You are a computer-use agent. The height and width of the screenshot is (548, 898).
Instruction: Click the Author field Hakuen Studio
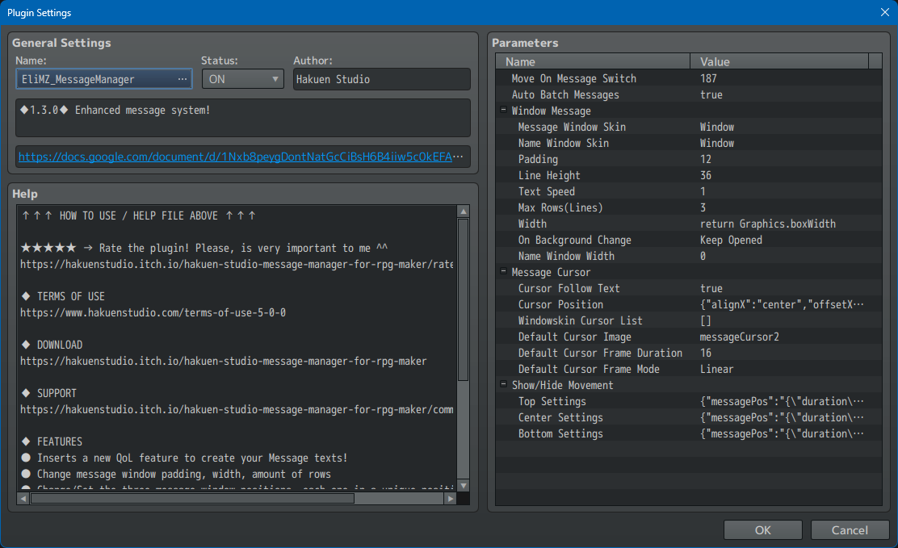[381, 79]
